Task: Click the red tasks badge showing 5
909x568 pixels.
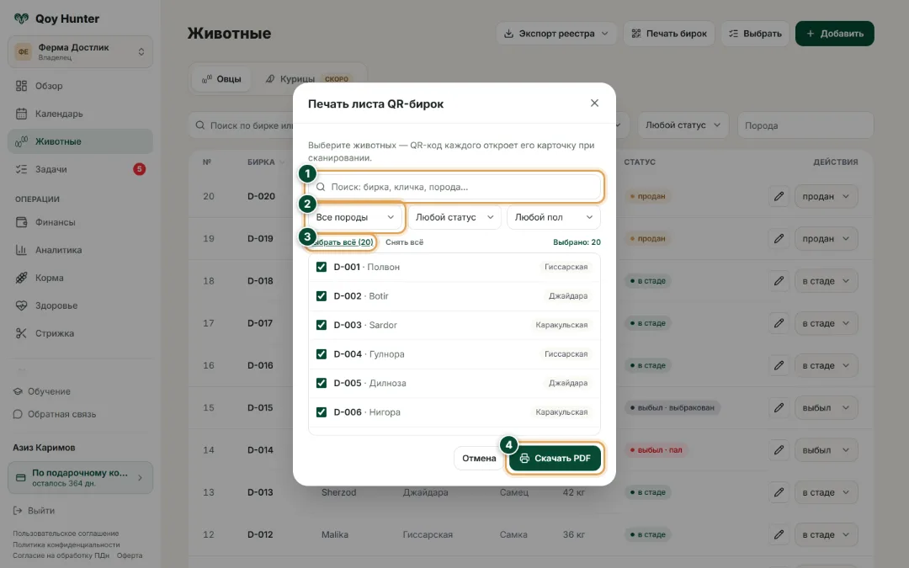Action: click(139, 169)
